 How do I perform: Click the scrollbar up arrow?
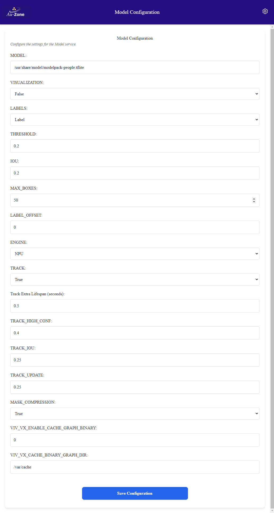point(272,26)
